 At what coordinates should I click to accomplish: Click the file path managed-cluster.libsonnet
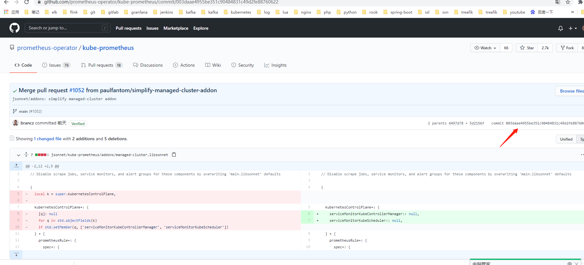109,155
